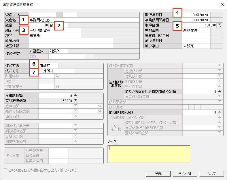This screenshot has width=227, height=180.
Task: Click in the yellow メモ text area
Action: click(149, 154)
